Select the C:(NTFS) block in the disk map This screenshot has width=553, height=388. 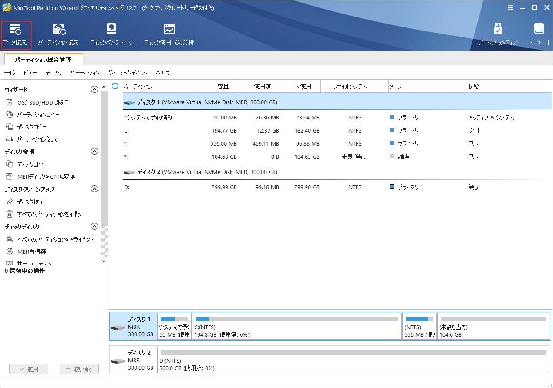pyautogui.click(x=297, y=326)
